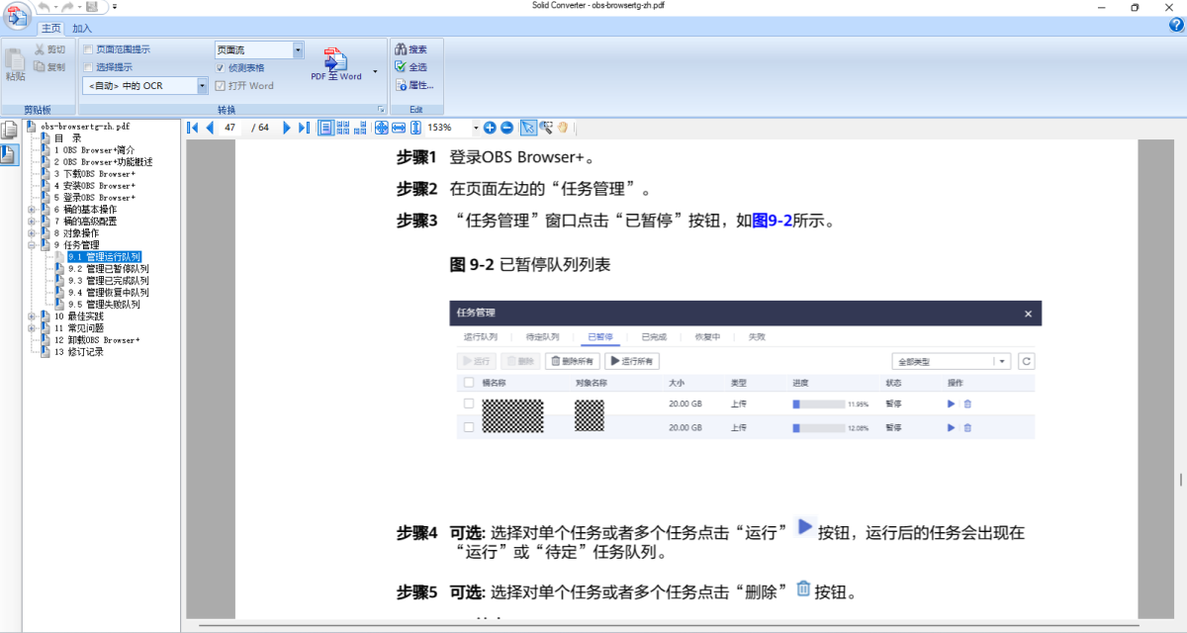Select the hand pan tool

561,130
